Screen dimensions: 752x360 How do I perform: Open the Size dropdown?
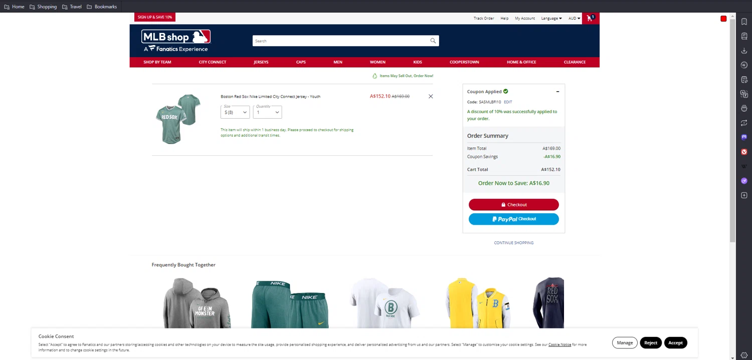(x=235, y=112)
